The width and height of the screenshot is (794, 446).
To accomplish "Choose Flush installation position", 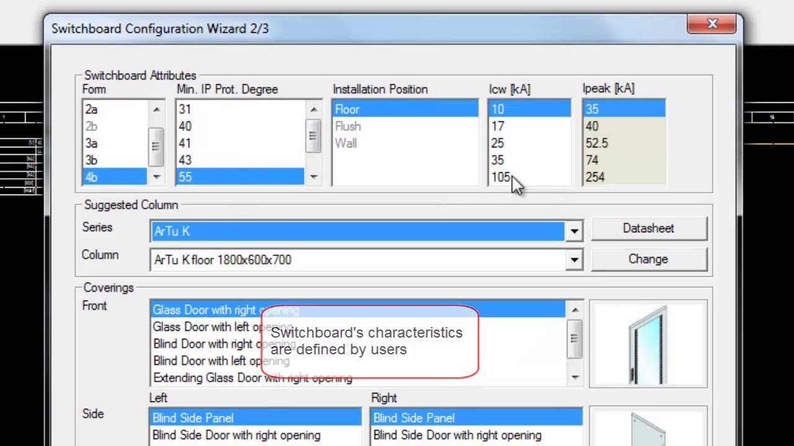I will tap(405, 126).
